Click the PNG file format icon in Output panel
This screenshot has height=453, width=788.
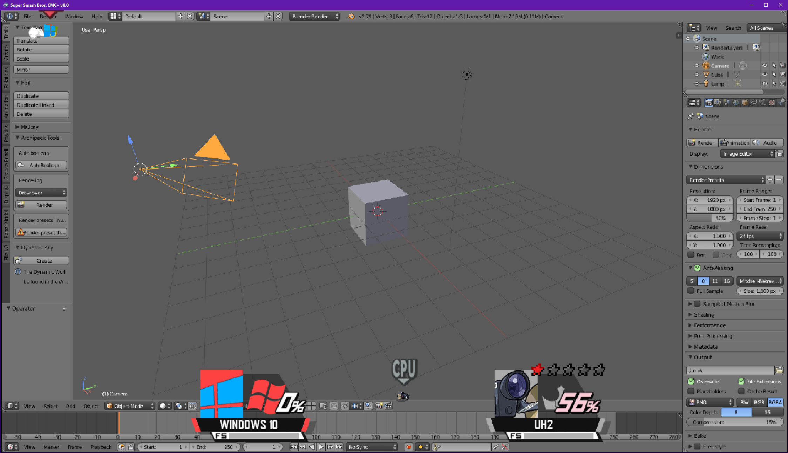[692, 402]
